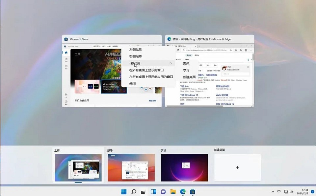Viewport: 316px width, 196px height.
Task: Select 在所有桌面上显示此应用的窗口 option
Action: (x=151, y=77)
